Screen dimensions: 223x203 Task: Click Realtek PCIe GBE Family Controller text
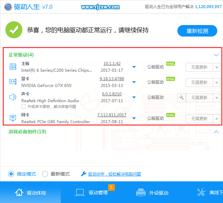click(x=56, y=122)
